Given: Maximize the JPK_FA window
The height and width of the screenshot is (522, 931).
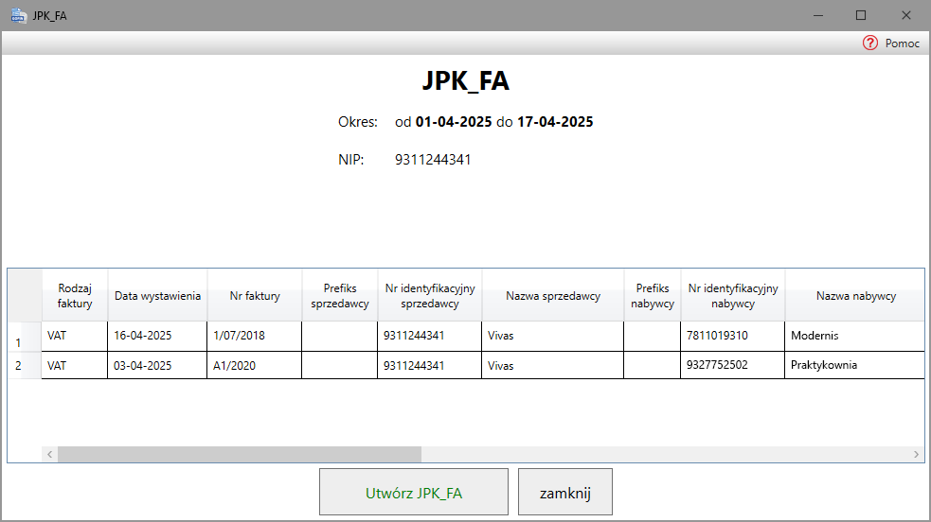Looking at the screenshot, I should [x=861, y=15].
